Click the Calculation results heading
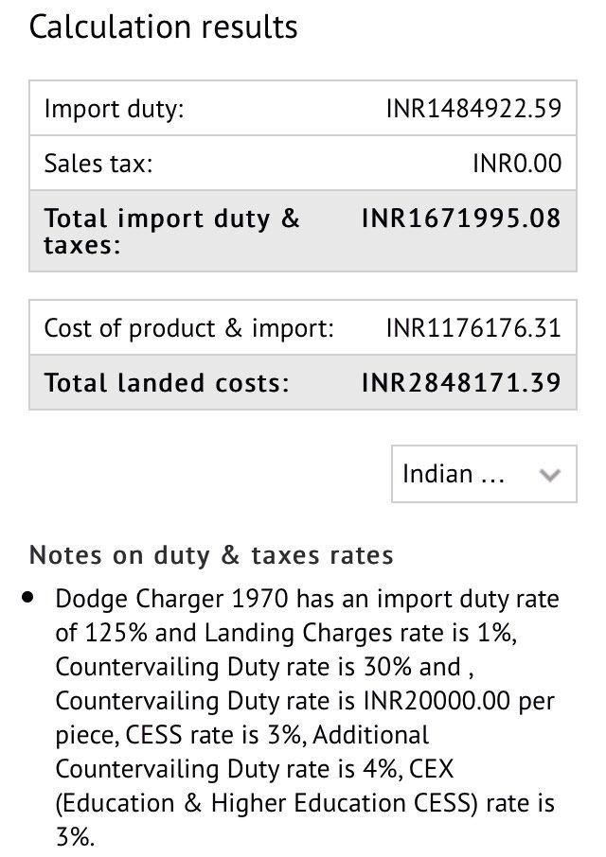The image size is (606, 857). (x=163, y=26)
